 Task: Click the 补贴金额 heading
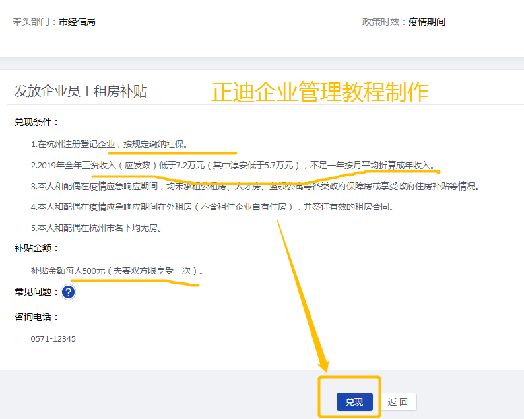coord(37,249)
